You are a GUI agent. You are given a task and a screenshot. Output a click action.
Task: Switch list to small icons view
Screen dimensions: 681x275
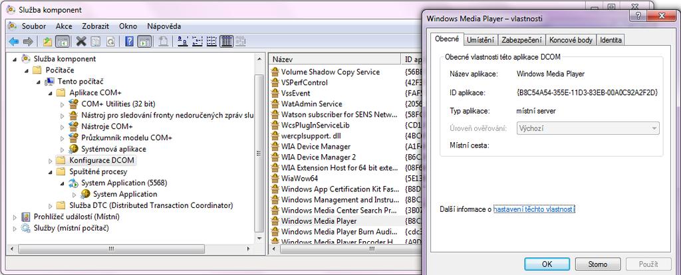pyautogui.click(x=197, y=42)
